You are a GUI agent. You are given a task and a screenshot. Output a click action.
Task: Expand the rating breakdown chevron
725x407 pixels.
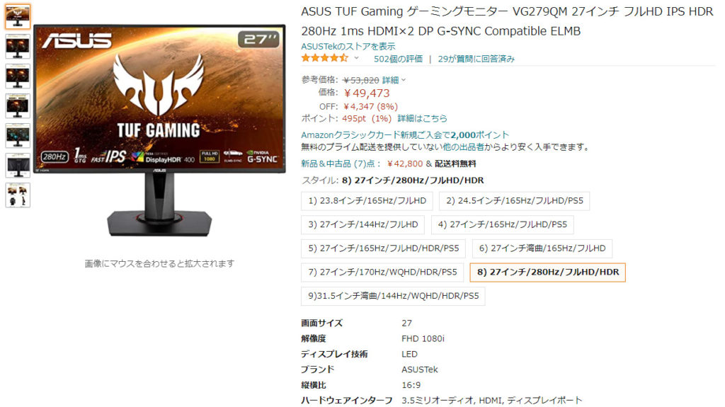click(357, 58)
